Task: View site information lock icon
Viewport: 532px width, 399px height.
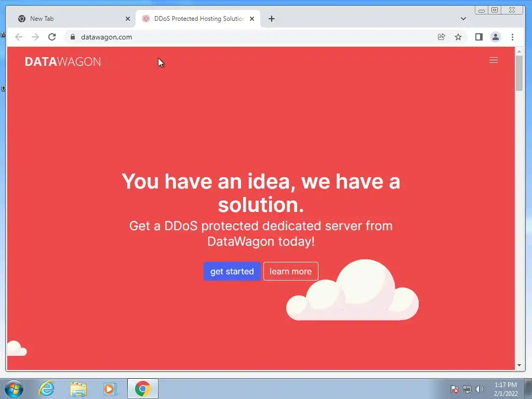Action: [73, 37]
